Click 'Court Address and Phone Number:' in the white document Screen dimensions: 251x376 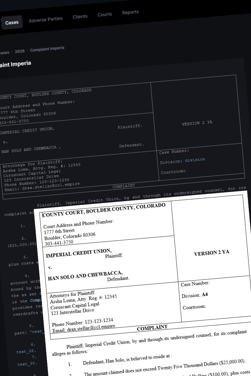78,224
